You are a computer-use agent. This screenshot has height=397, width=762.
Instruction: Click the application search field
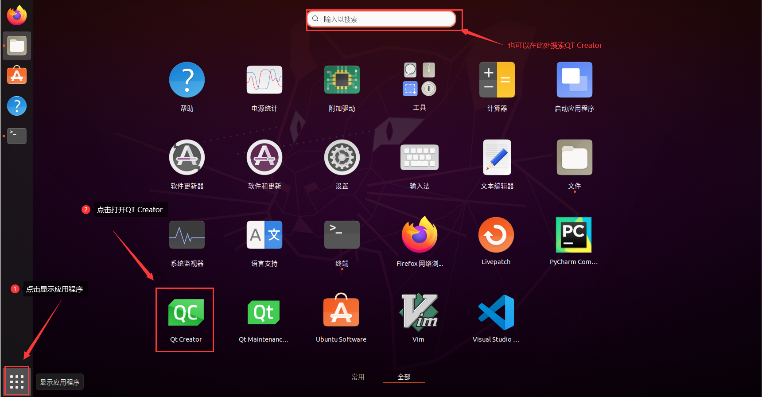coord(381,19)
